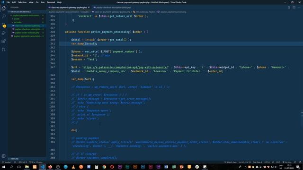This screenshot has width=303, height=170.
Task: Change the UTF-8 file encoding
Action: tap(267, 162)
